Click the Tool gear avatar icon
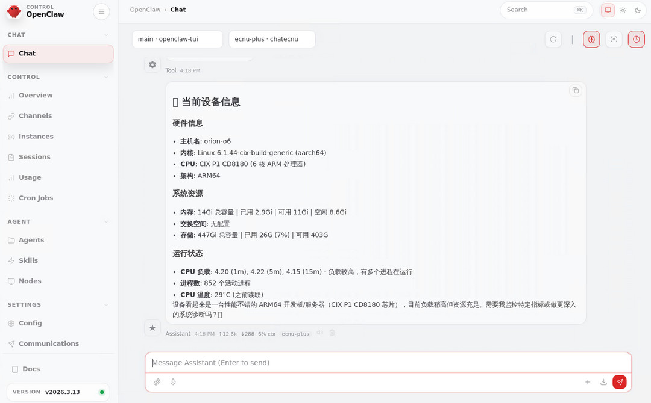Viewport: 651px width, 403px height. tap(153, 64)
